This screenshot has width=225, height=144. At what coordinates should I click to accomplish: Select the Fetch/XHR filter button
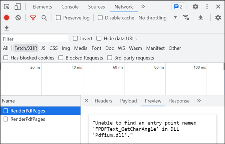pyautogui.click(x=26, y=48)
